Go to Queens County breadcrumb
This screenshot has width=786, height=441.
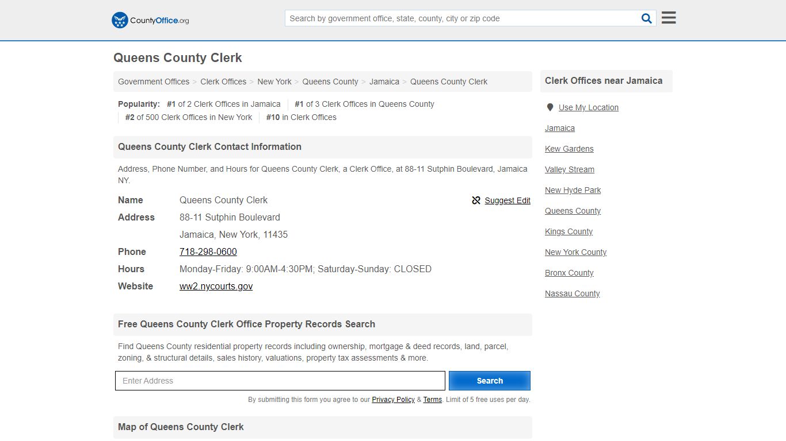click(330, 82)
